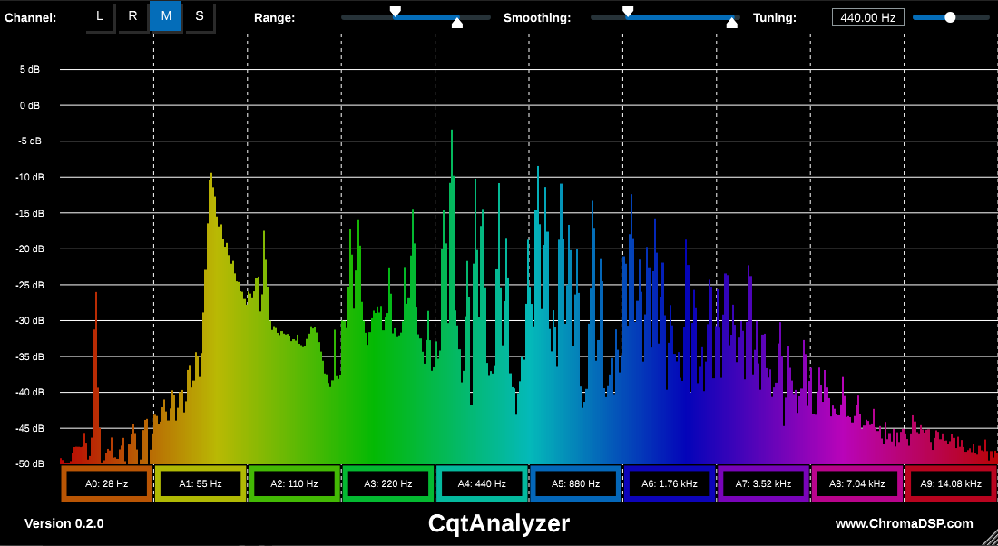Click the 0 dB axis label
Viewport: 998px width, 546px height.
coord(30,105)
